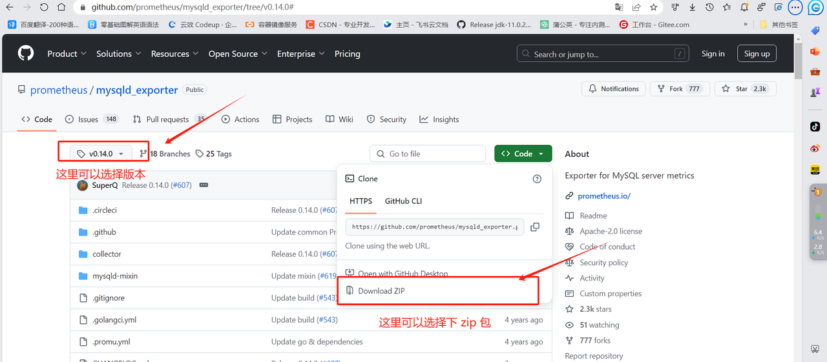Click SuperQ's avatar image

(x=82, y=185)
